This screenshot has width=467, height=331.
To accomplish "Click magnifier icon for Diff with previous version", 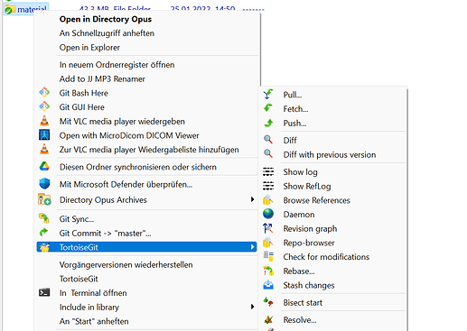I will click(268, 153).
